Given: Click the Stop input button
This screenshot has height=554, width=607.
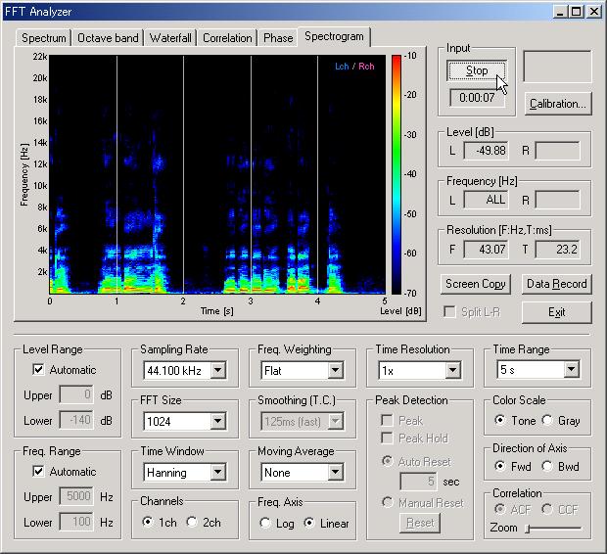Looking at the screenshot, I should [x=477, y=70].
